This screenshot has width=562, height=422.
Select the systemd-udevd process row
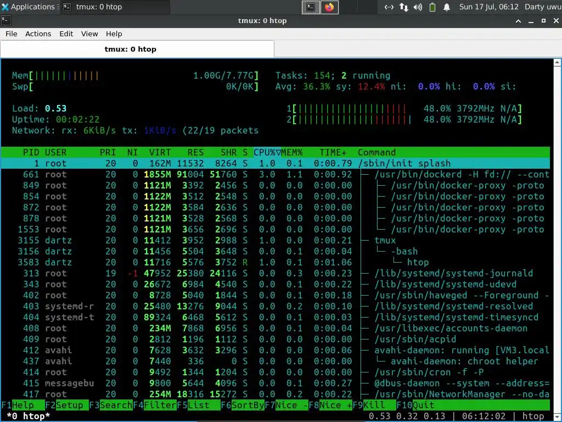point(276,284)
